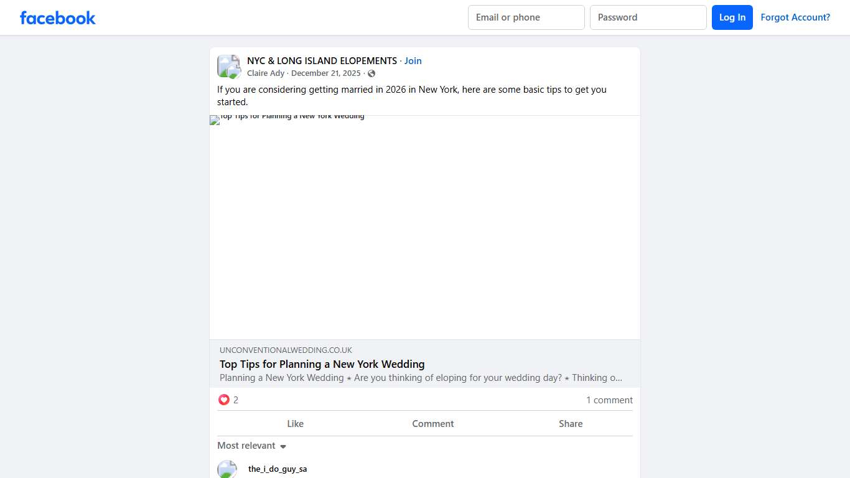Open the Like reaction option
The width and height of the screenshot is (850, 478).
pyautogui.click(x=295, y=423)
